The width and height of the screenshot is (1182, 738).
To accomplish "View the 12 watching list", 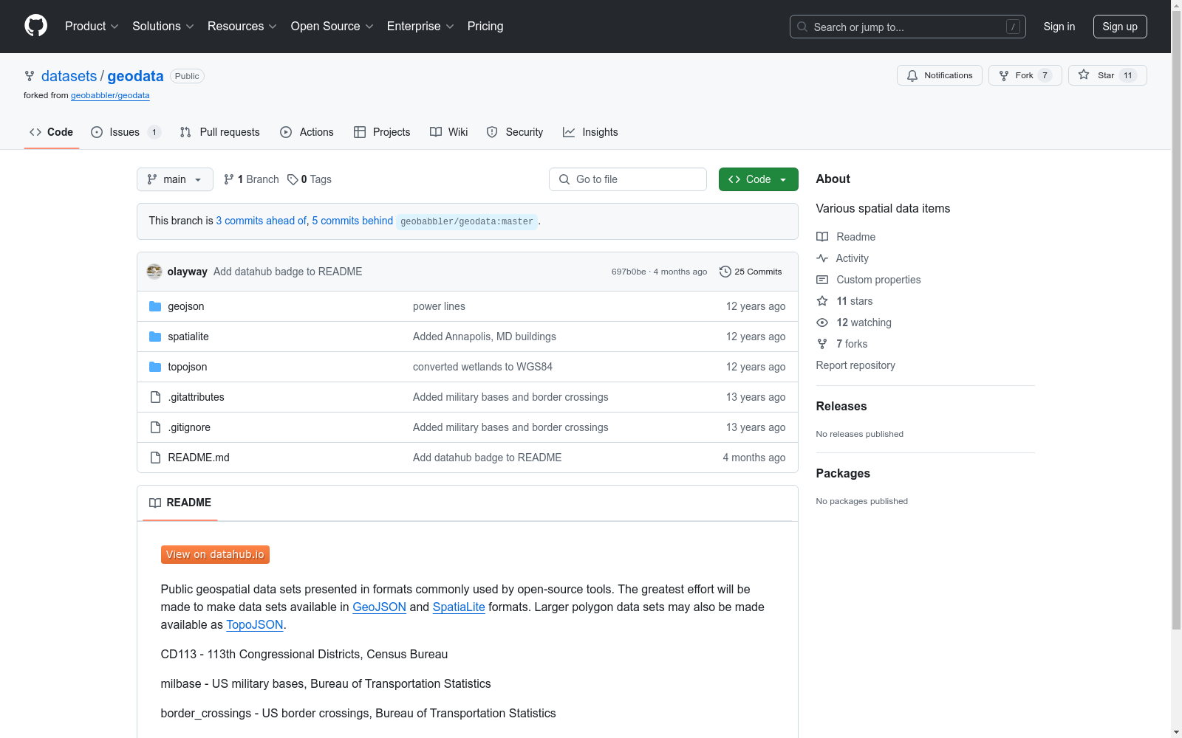I will [854, 323].
